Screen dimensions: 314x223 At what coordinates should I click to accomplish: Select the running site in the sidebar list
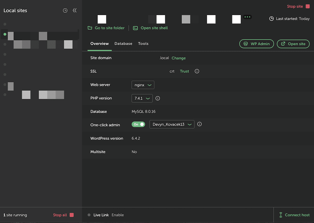coord(41,36)
